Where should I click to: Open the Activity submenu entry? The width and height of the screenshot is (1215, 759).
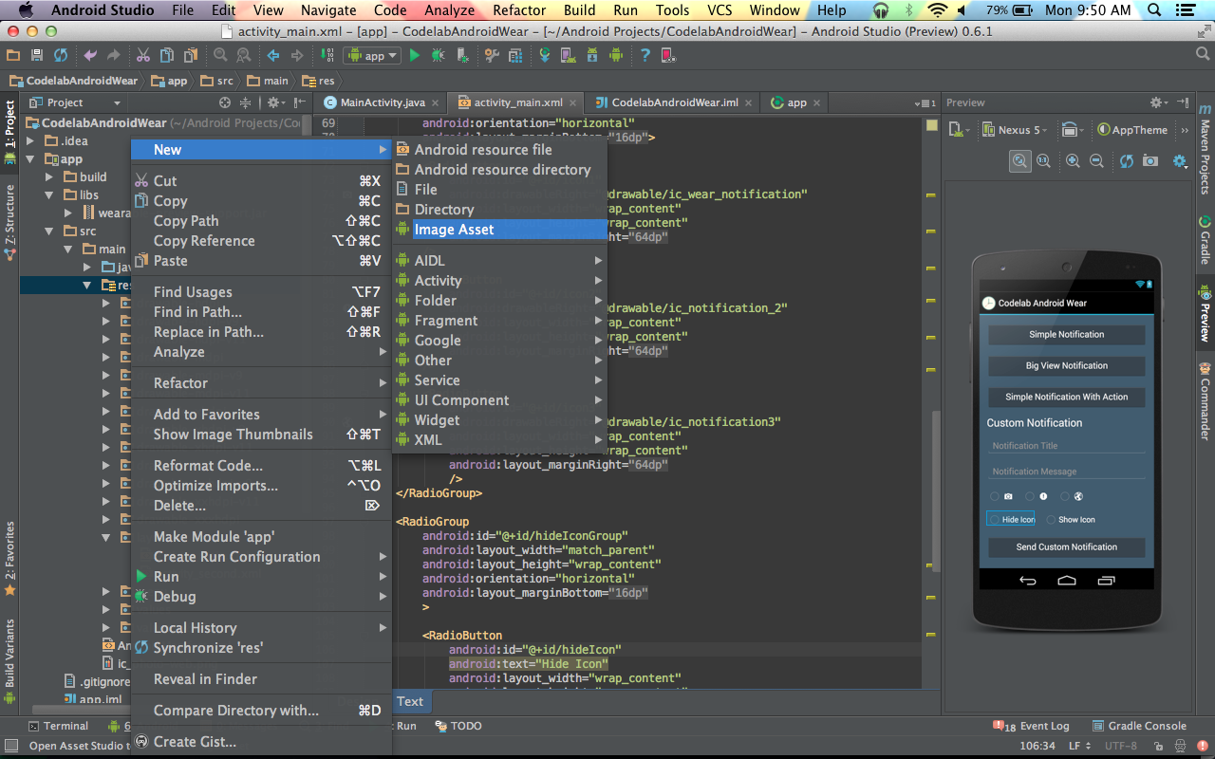pos(499,281)
